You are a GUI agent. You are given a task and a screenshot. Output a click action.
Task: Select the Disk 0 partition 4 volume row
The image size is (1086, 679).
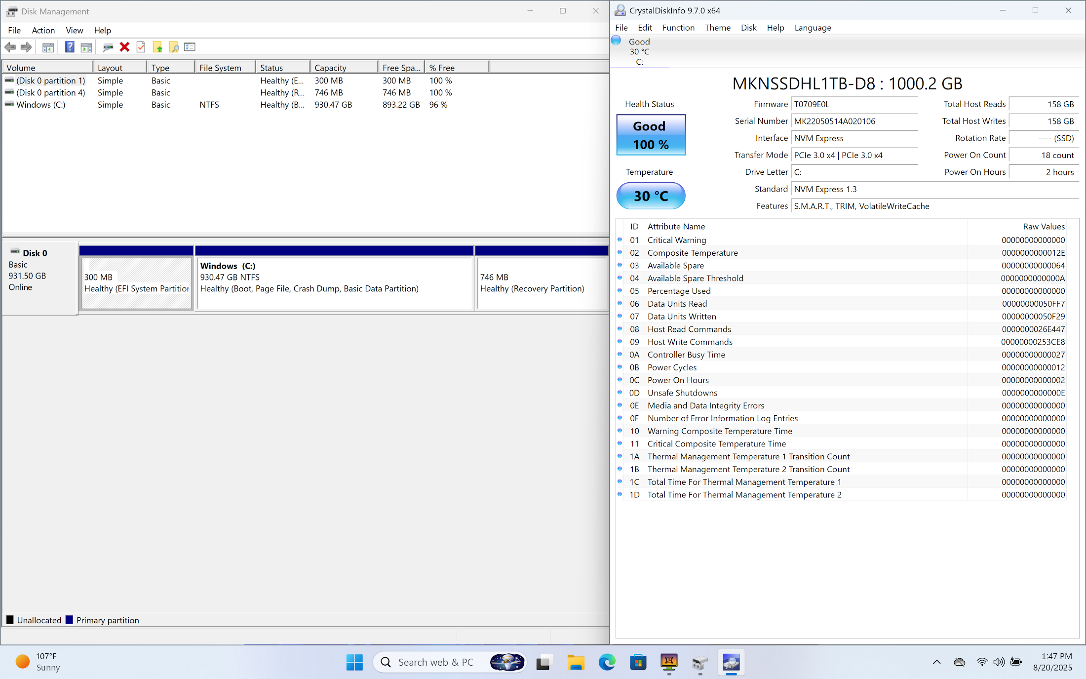coord(50,93)
